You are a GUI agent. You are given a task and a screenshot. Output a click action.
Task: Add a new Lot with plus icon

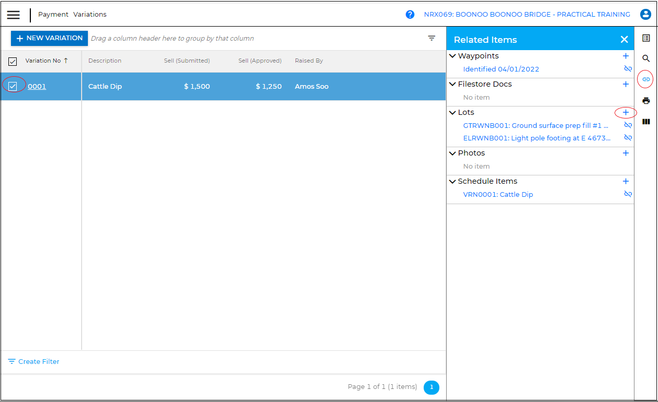(x=626, y=112)
